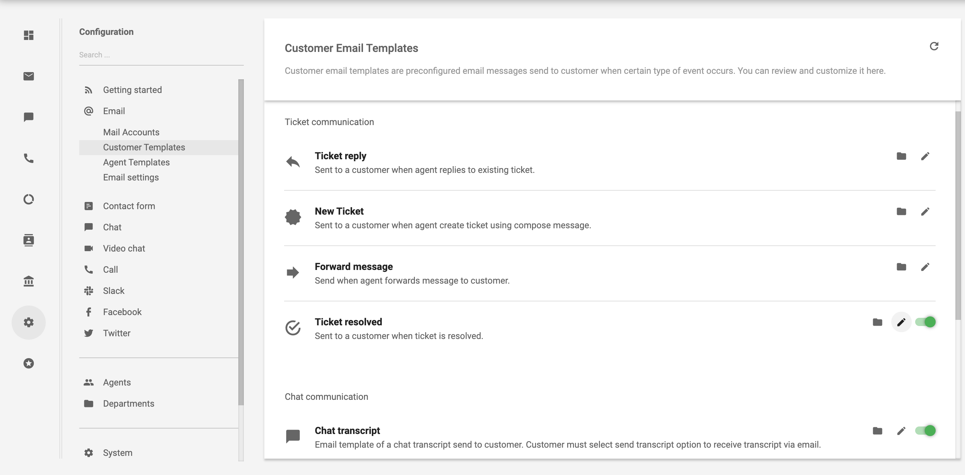Screen dimensions: 965x475
Task: Open the Chat section via speech bubble icon
Action: coord(28,117)
